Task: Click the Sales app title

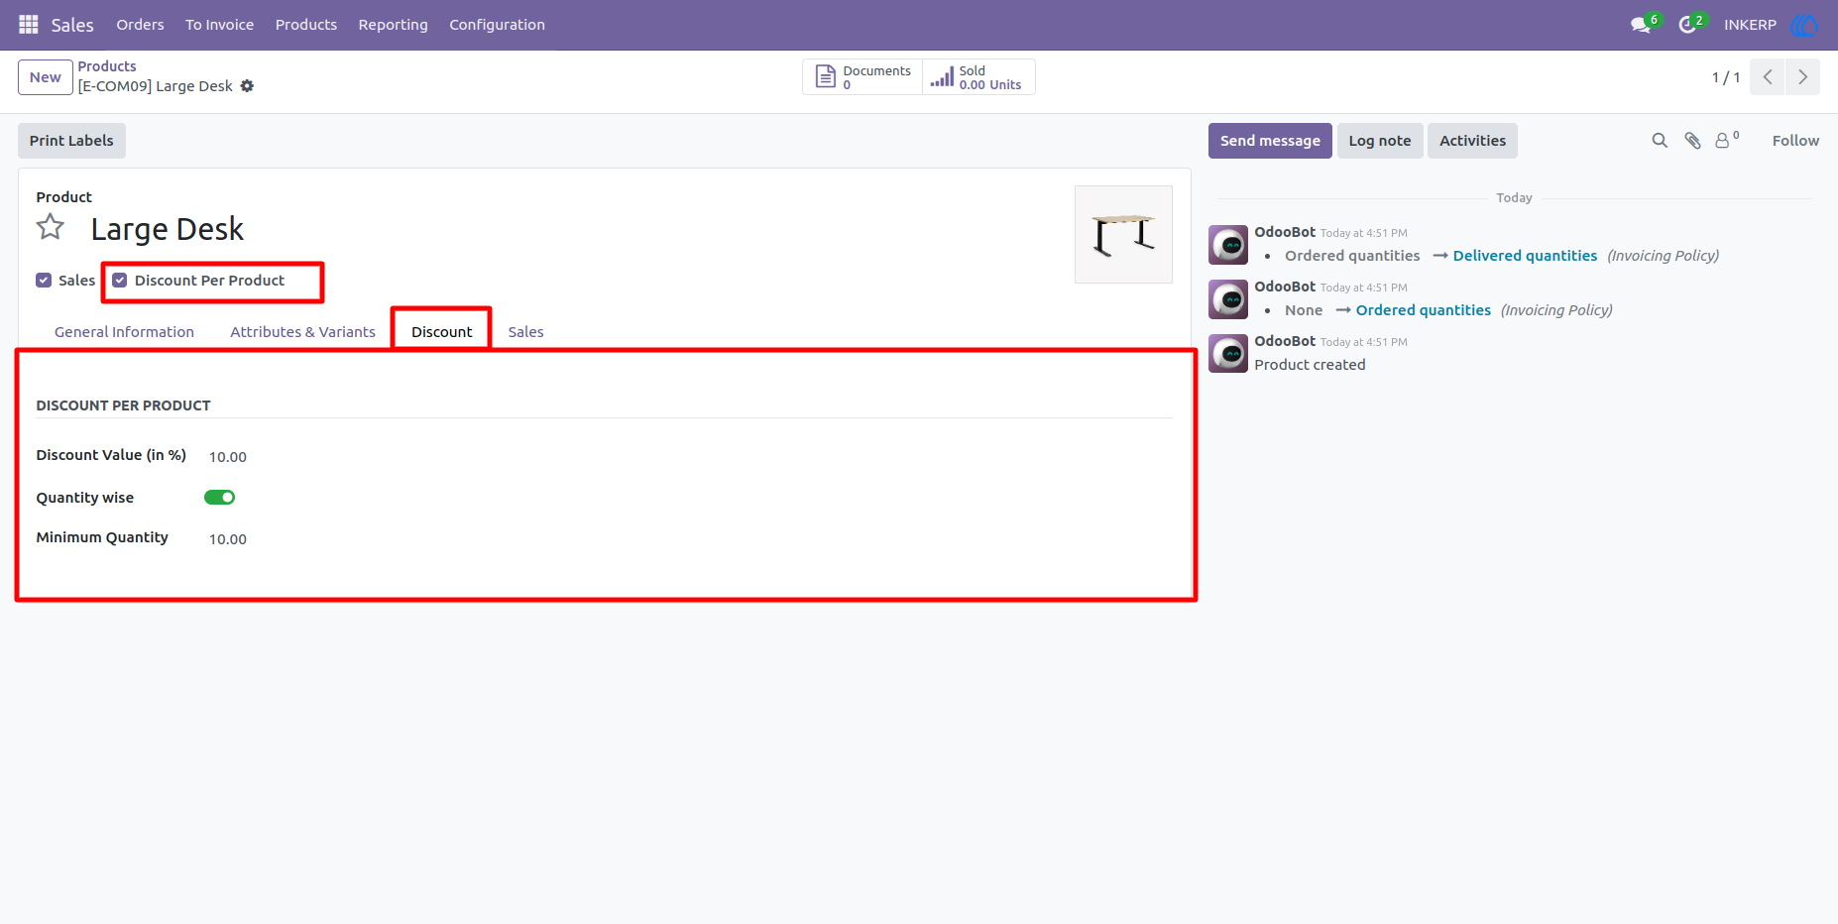Action: point(72,25)
